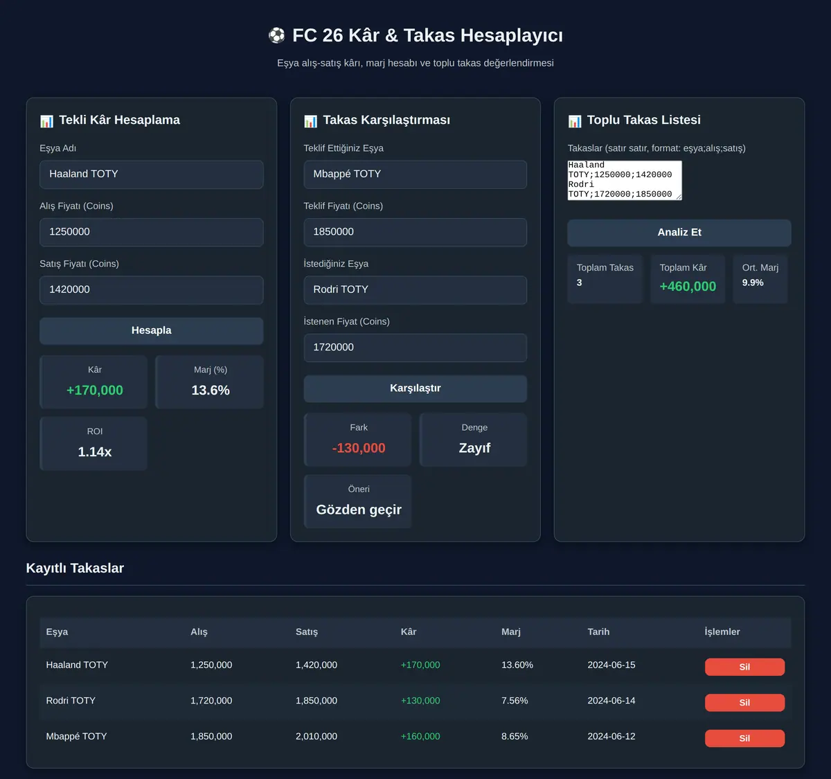Click the profit cell +130,000
This screenshot has width=831, height=779.
pyautogui.click(x=420, y=701)
